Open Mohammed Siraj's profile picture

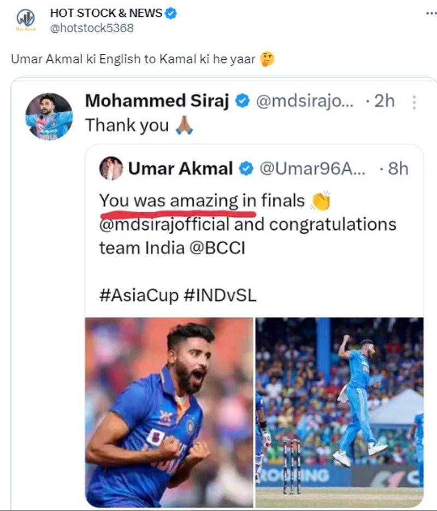coord(49,116)
